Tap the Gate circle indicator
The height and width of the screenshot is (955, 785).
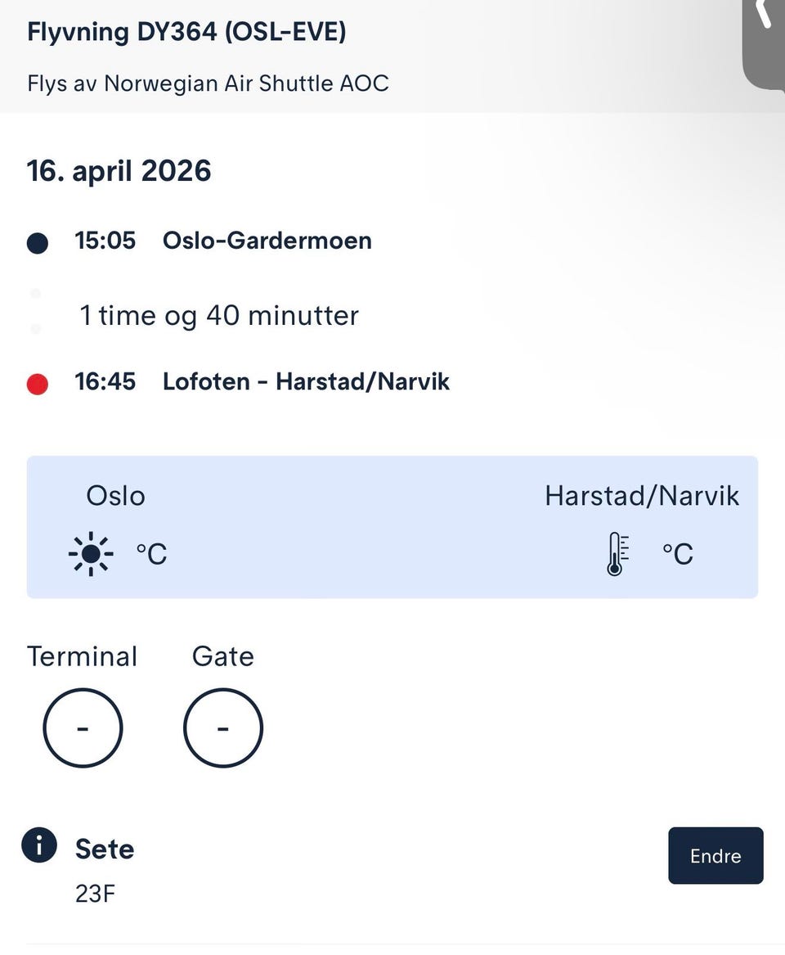pos(222,728)
